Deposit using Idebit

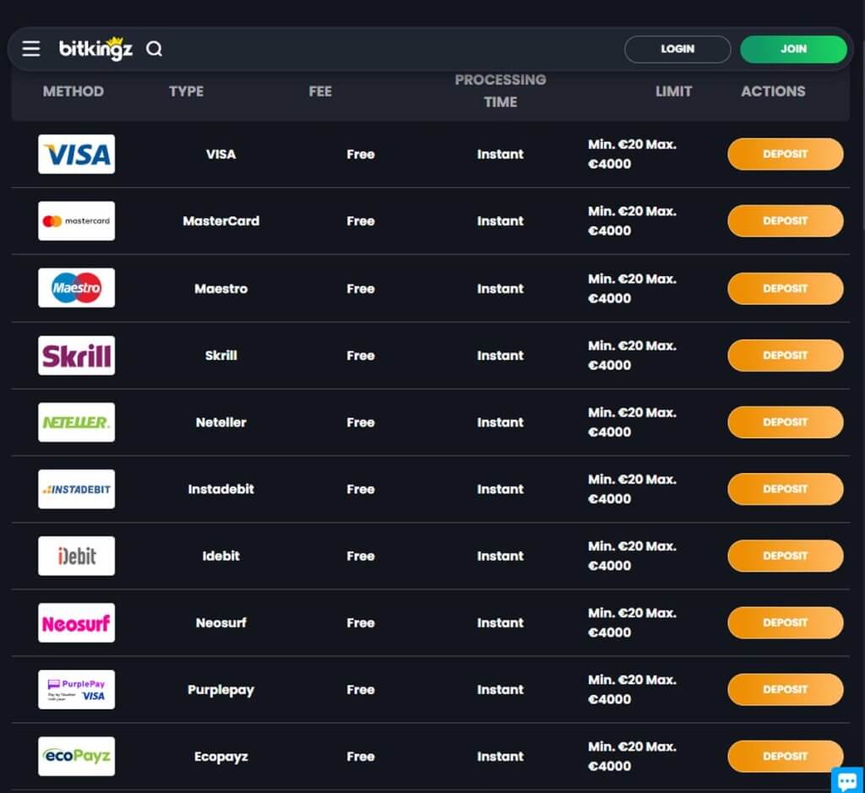coord(785,556)
